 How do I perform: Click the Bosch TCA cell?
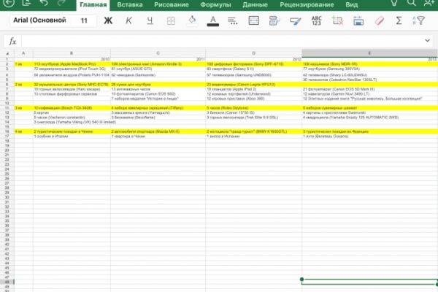click(x=72, y=108)
